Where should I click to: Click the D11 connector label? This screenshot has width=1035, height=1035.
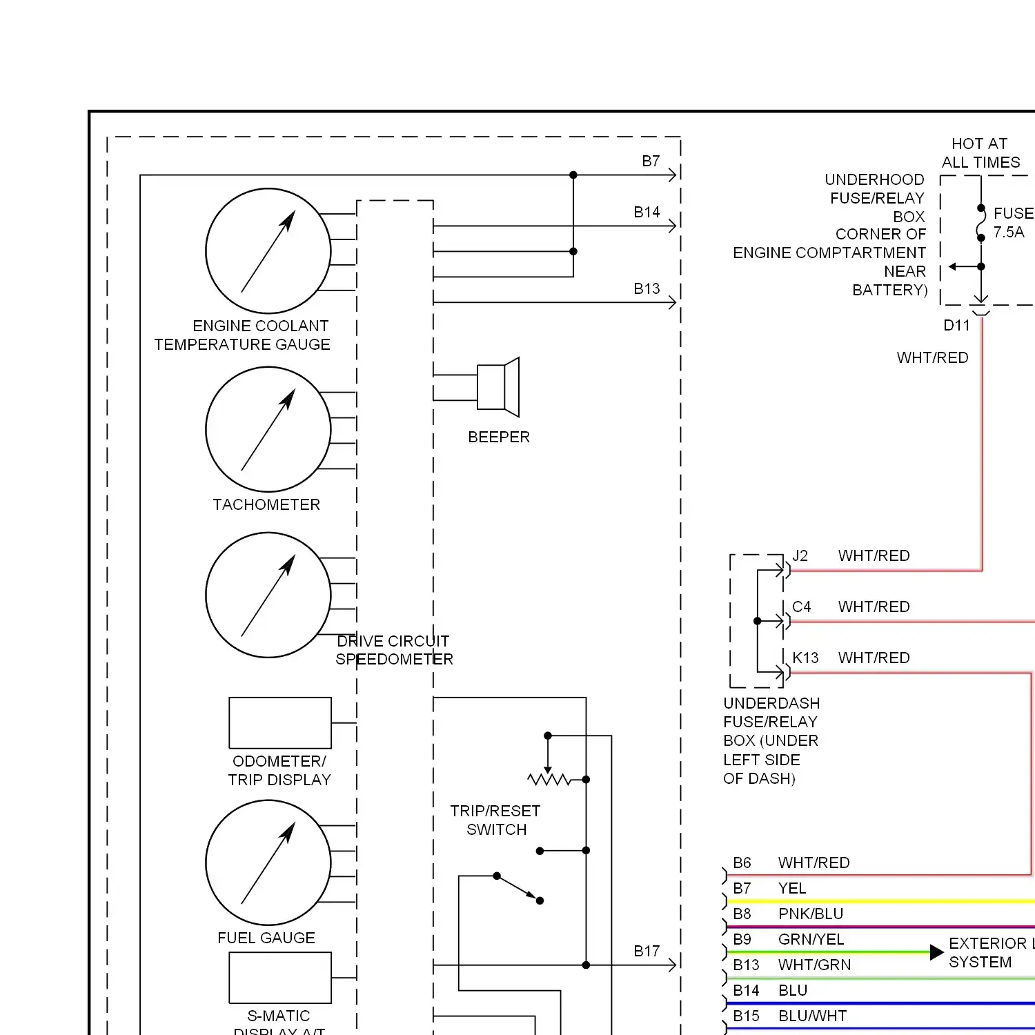click(957, 326)
